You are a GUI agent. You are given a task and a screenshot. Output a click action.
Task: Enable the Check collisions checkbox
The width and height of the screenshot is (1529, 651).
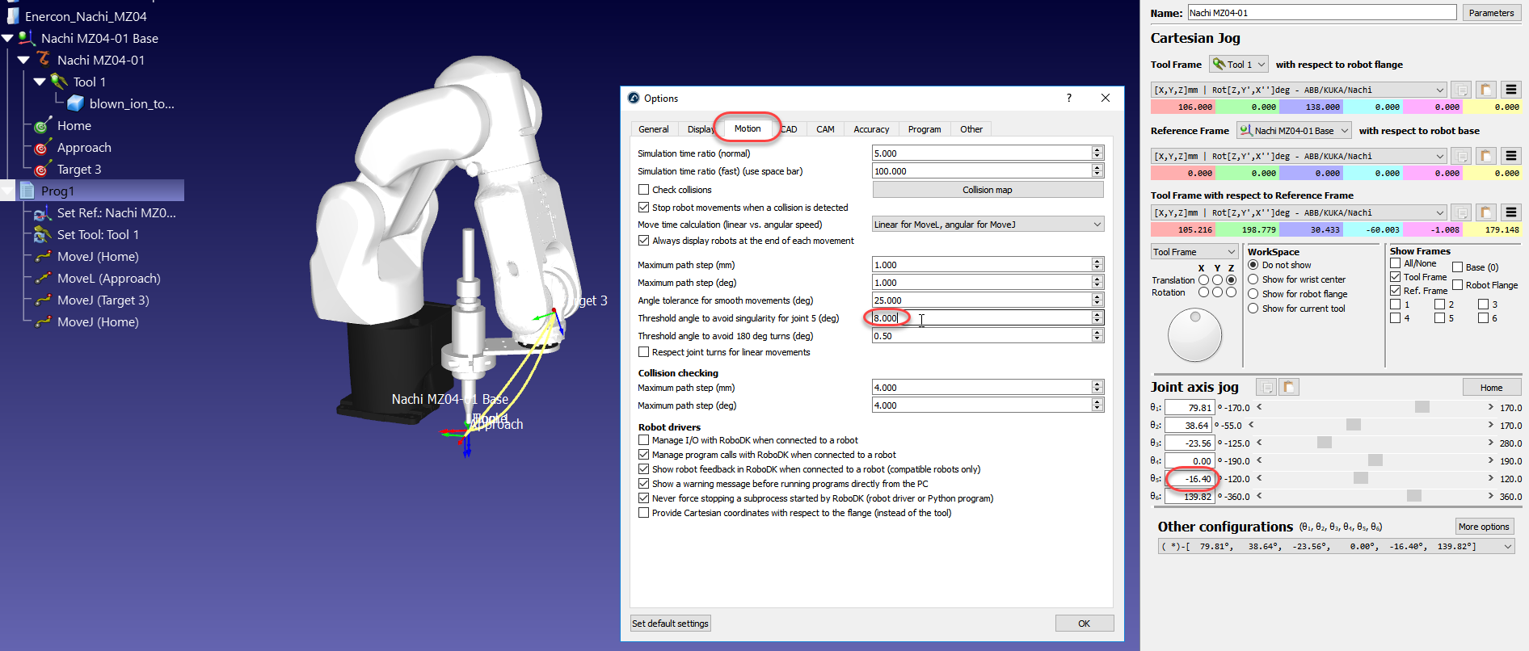644,190
